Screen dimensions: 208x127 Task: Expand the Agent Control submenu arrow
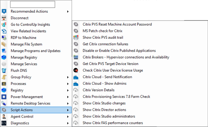pyautogui.click(x=68, y=117)
